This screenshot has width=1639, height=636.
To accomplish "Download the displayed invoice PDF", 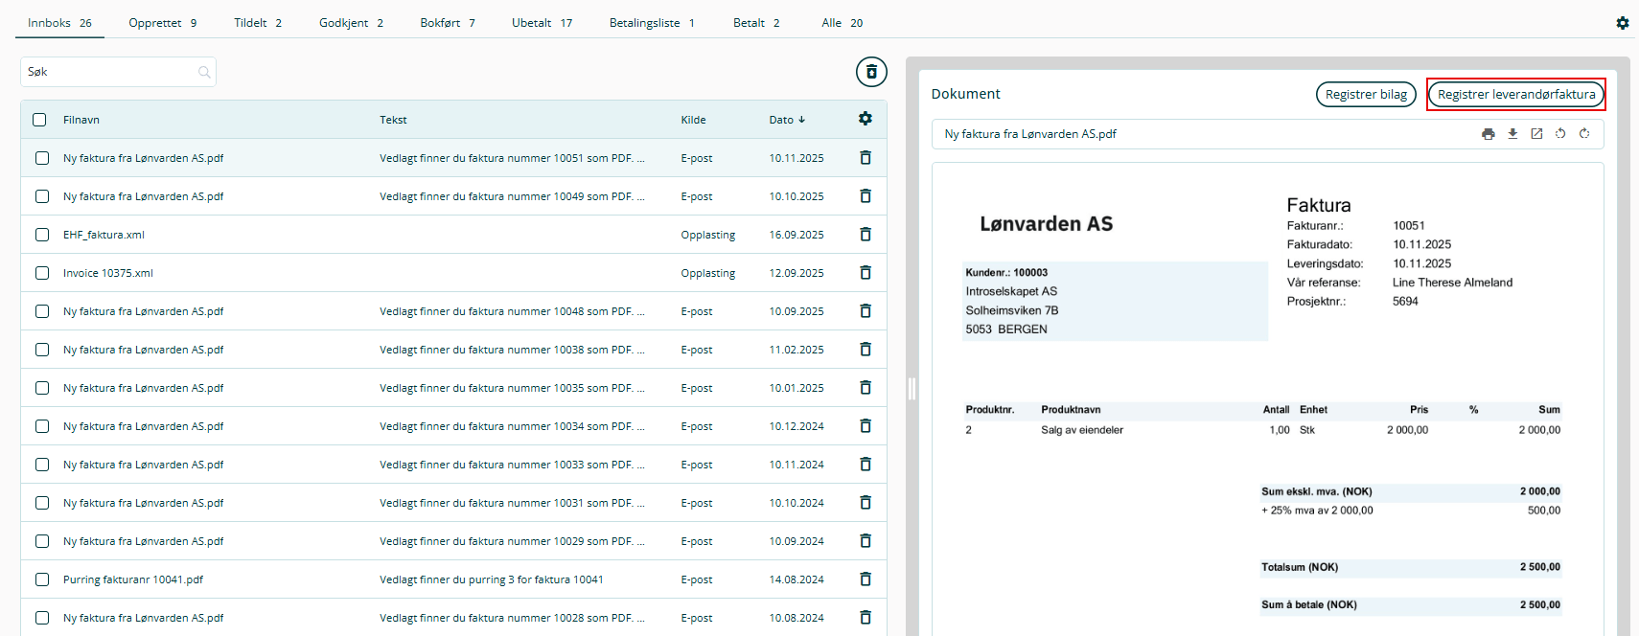I will (x=1512, y=134).
